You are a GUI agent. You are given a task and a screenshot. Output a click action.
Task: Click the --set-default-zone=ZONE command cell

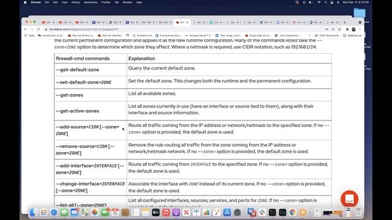click(90, 82)
